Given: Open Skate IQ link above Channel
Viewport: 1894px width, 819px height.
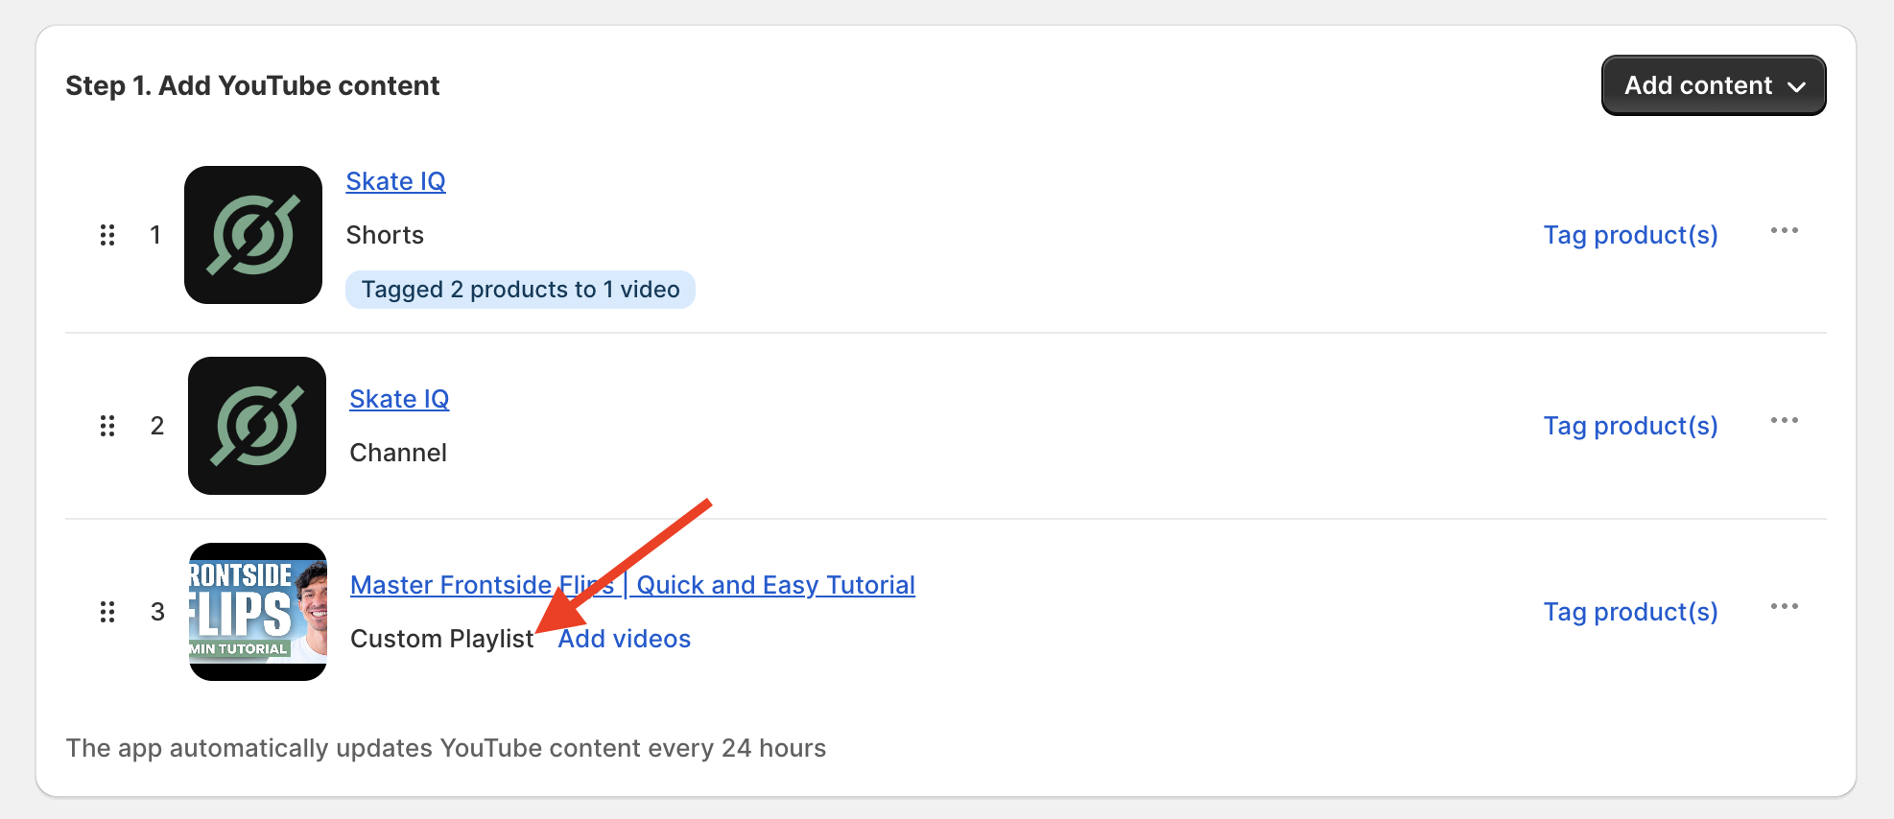Looking at the screenshot, I should (x=399, y=399).
